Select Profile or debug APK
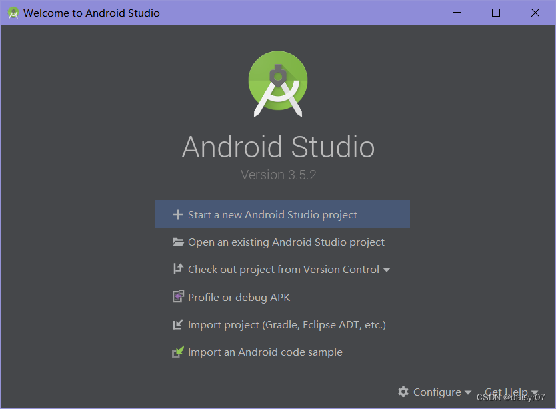The image size is (556, 409). [282, 297]
